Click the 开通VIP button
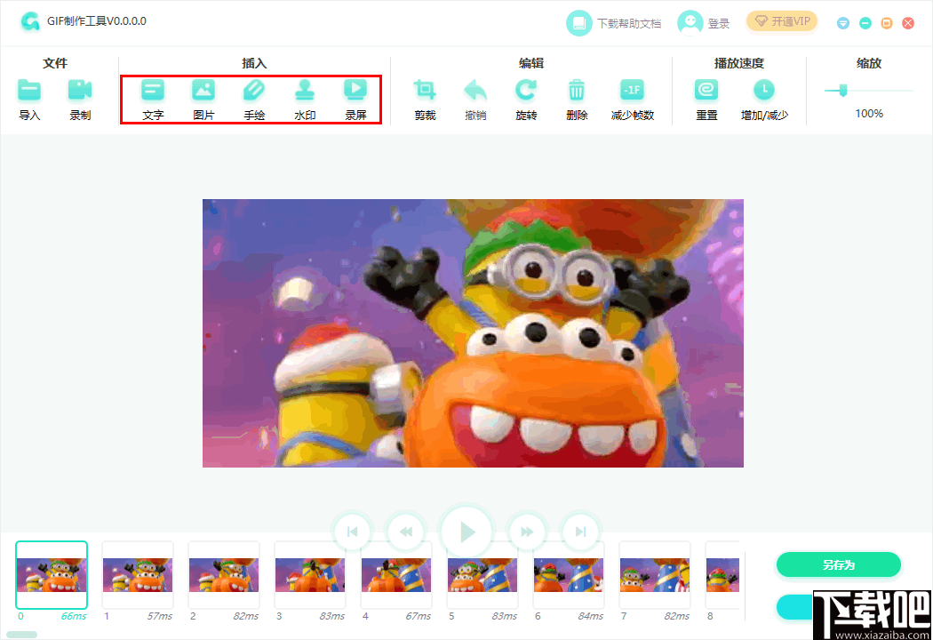Screen dimensions: 933x640 [x=782, y=21]
